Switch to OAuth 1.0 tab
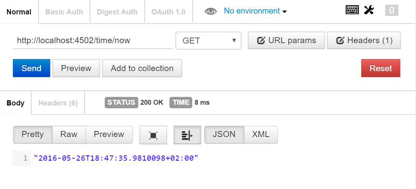 [168, 12]
